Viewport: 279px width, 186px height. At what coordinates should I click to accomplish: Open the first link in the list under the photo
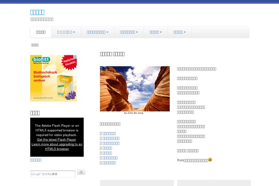pyautogui.click(x=109, y=133)
